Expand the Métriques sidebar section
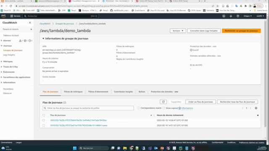The width and height of the screenshot is (269, 151). tap(2, 62)
